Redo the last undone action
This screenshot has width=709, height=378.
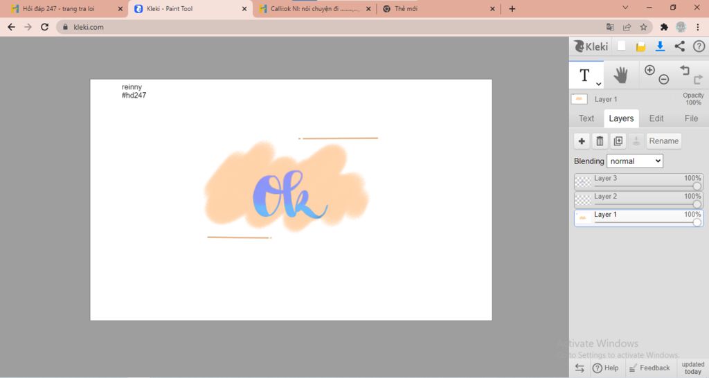[698, 80]
